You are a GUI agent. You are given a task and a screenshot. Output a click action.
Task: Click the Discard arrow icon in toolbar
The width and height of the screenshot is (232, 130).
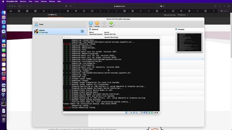(x=104, y=23)
